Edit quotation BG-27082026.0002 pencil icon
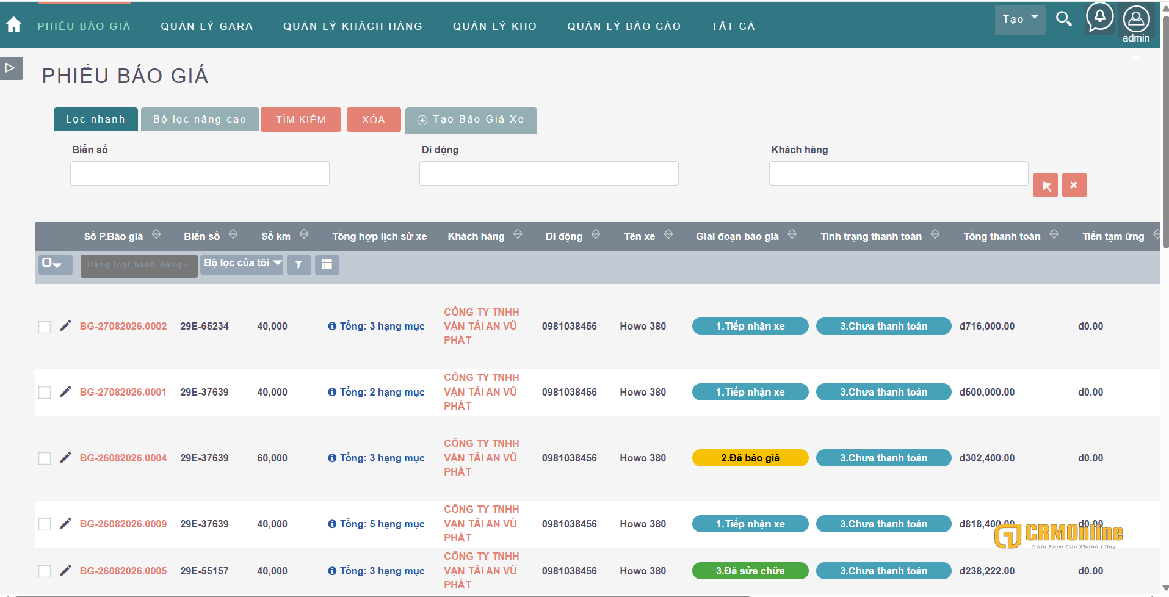This screenshot has width=1169, height=597. (x=65, y=326)
